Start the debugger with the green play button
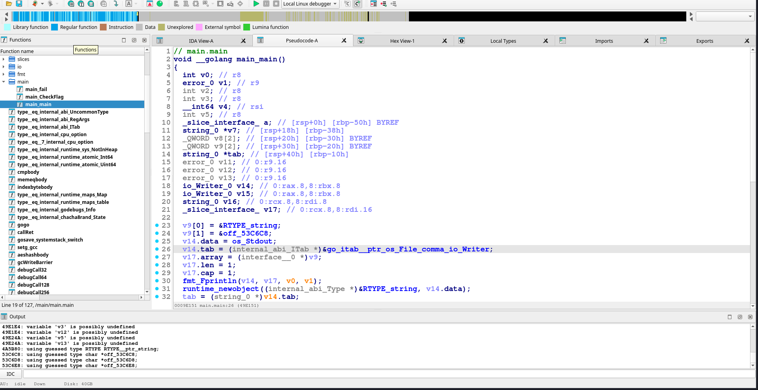This screenshot has width=758, height=390. tap(256, 4)
